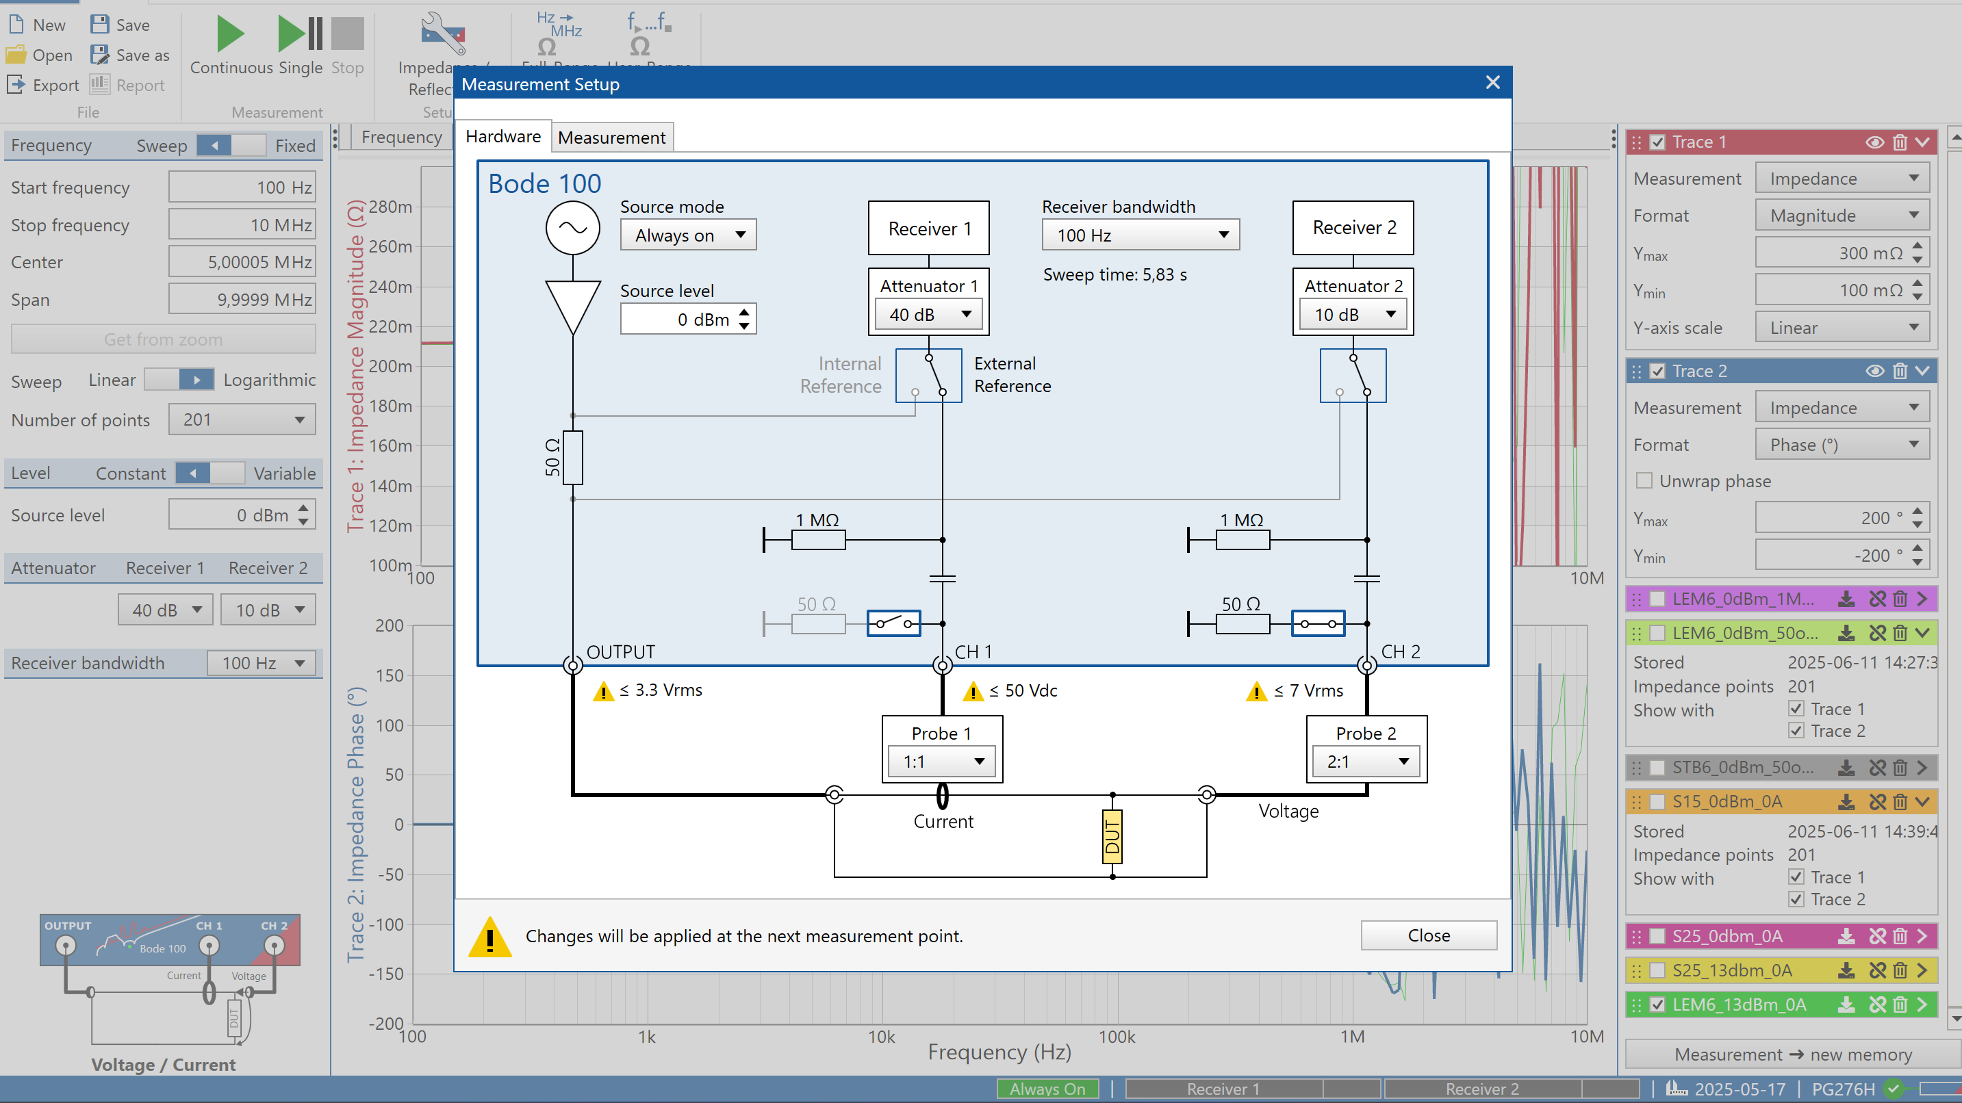Screen dimensions: 1962x1103
Task: Enable Unwrap phase checkbox
Action: click(1644, 481)
